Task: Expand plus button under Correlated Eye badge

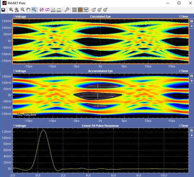Action: [x=191, y=26]
